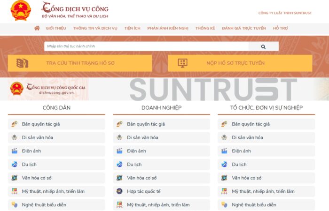Open Cổng dịch vụ công quốc gia banner link
The image size is (329, 211).
coord(48,89)
